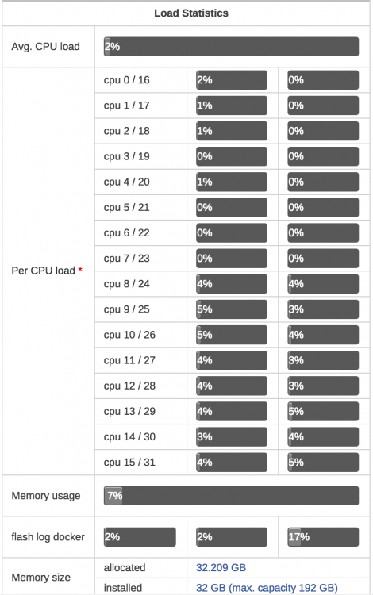Screen dimensions: 373x595
Task: Click cpu 9 load bar showing 5%
Action: (x=232, y=309)
